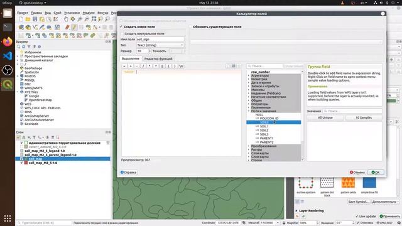Click the 'Имя поля' soil_sign input field

pyautogui.click(x=160, y=39)
